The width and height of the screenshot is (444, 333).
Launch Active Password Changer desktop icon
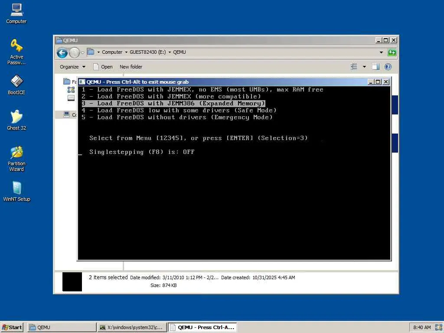click(x=16, y=52)
